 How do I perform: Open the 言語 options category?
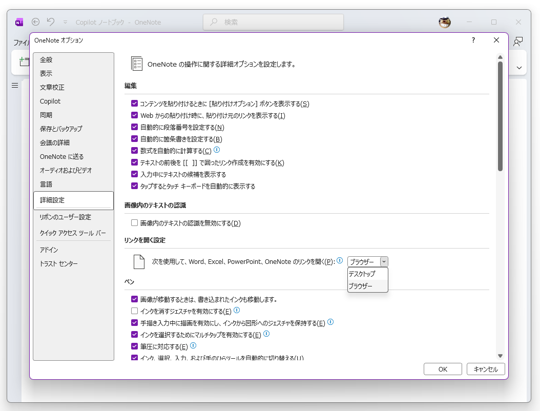coord(73,184)
